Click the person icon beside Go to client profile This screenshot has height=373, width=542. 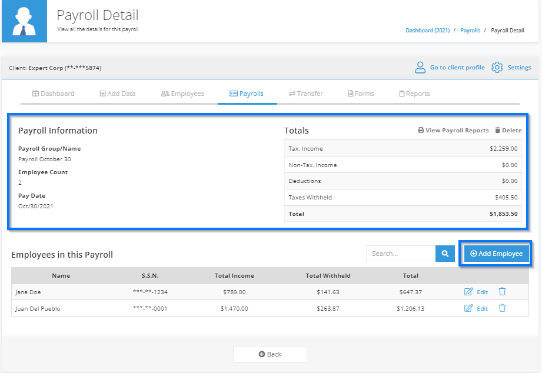click(420, 68)
